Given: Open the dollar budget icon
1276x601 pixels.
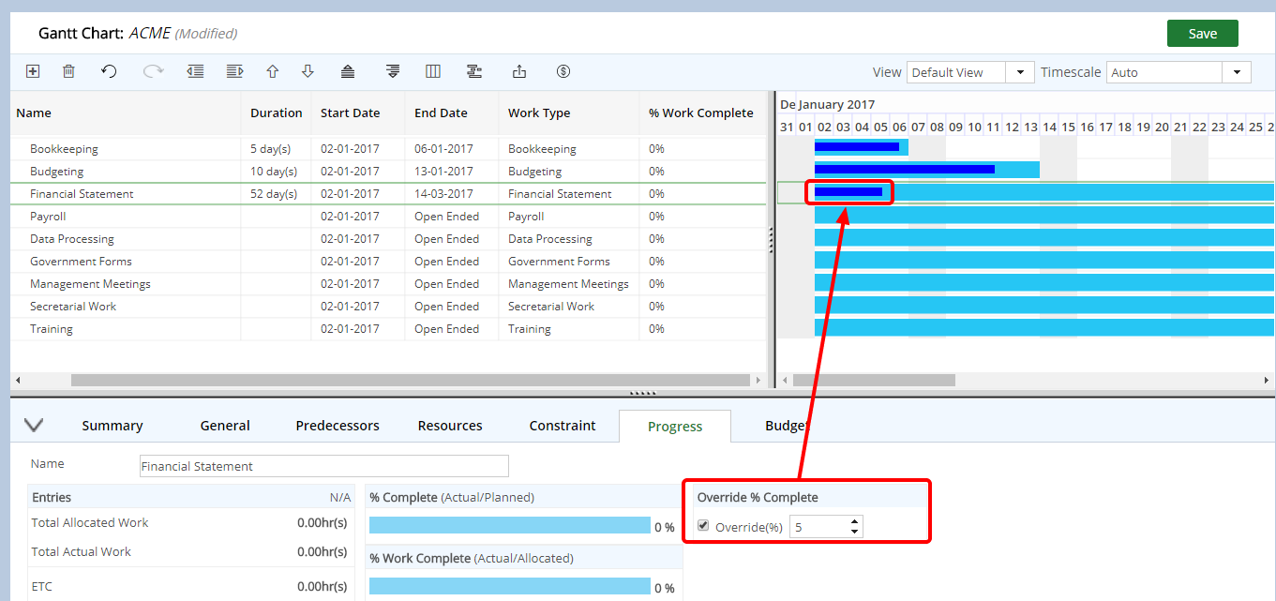Looking at the screenshot, I should click(563, 71).
